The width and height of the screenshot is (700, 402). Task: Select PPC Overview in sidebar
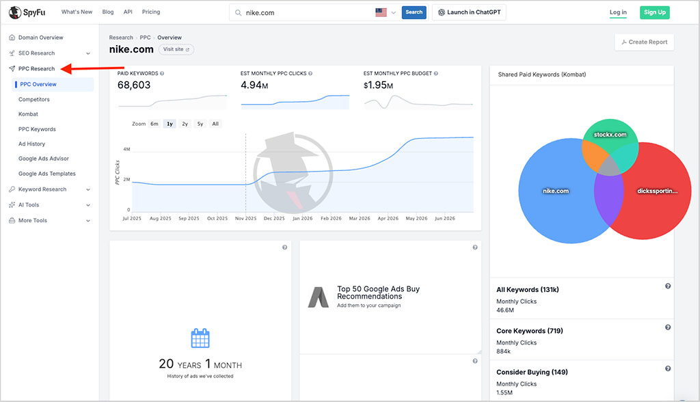point(53,84)
